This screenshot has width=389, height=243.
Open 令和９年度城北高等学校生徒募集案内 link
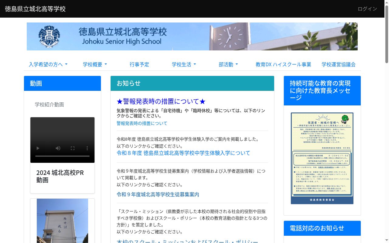[x=158, y=194]
